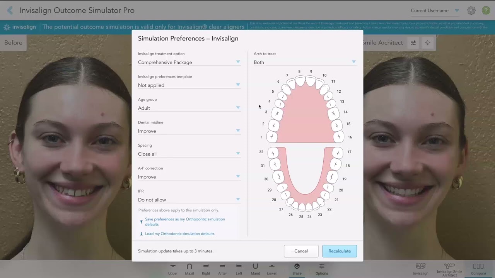
Task: Toggle lower molar tooth 31
Action: [275, 164]
